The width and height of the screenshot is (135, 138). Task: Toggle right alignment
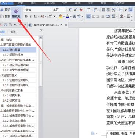pyautogui.click(x=98, y=16)
